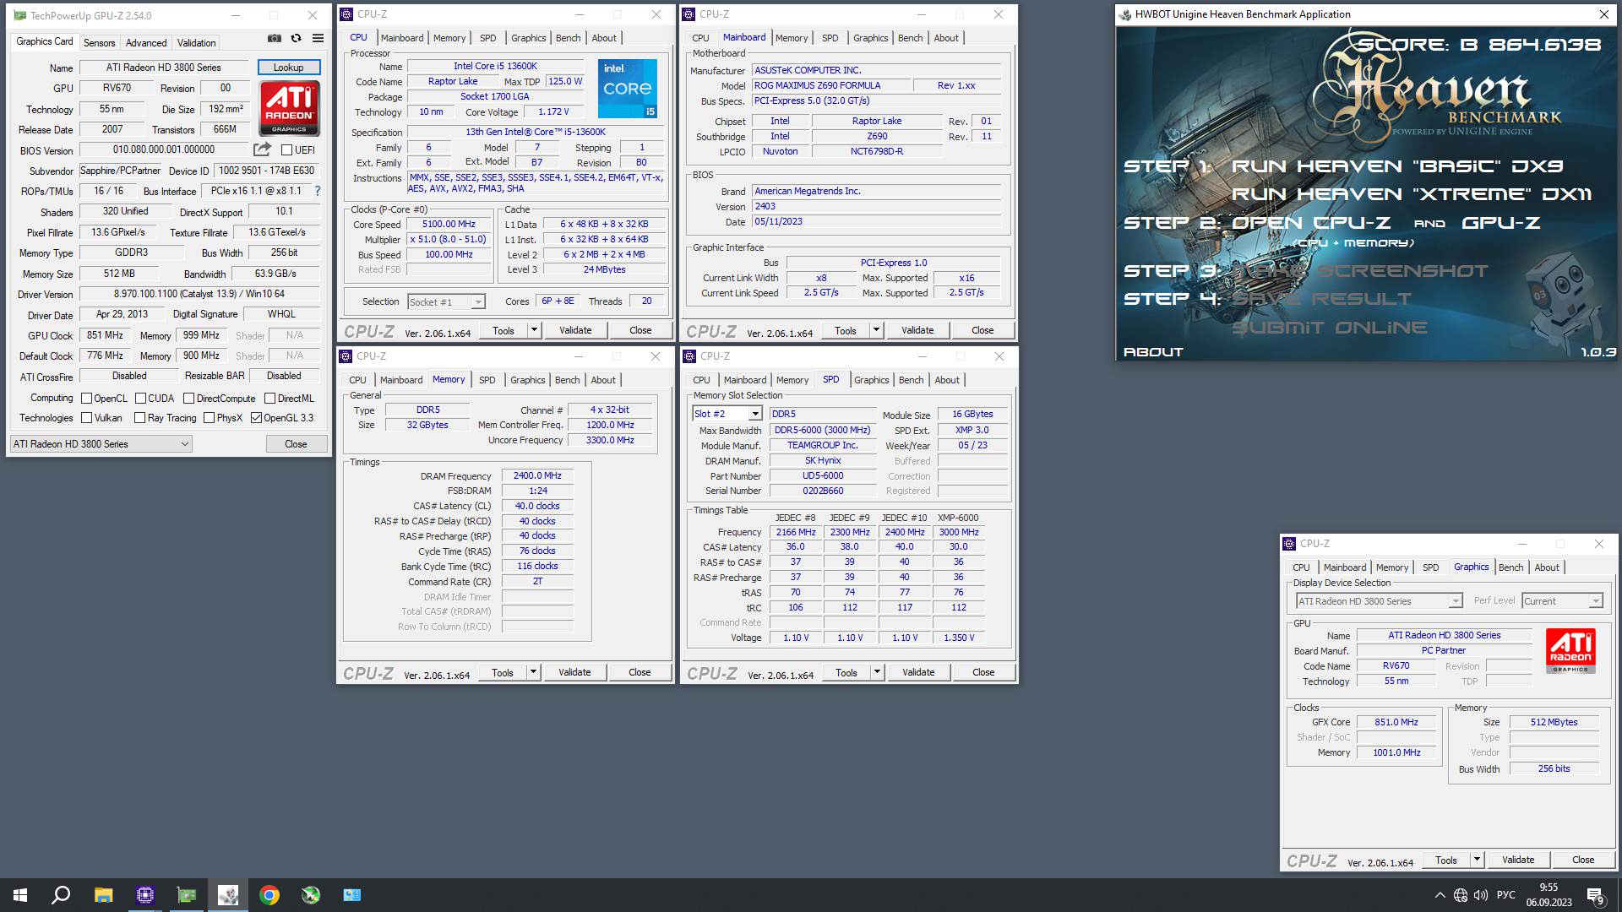
Task: Switch to the Advanced tab in GPU-Z
Action: 146,42
